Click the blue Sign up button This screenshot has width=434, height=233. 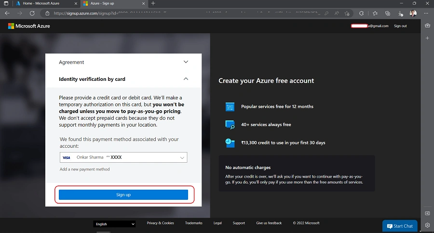(123, 194)
